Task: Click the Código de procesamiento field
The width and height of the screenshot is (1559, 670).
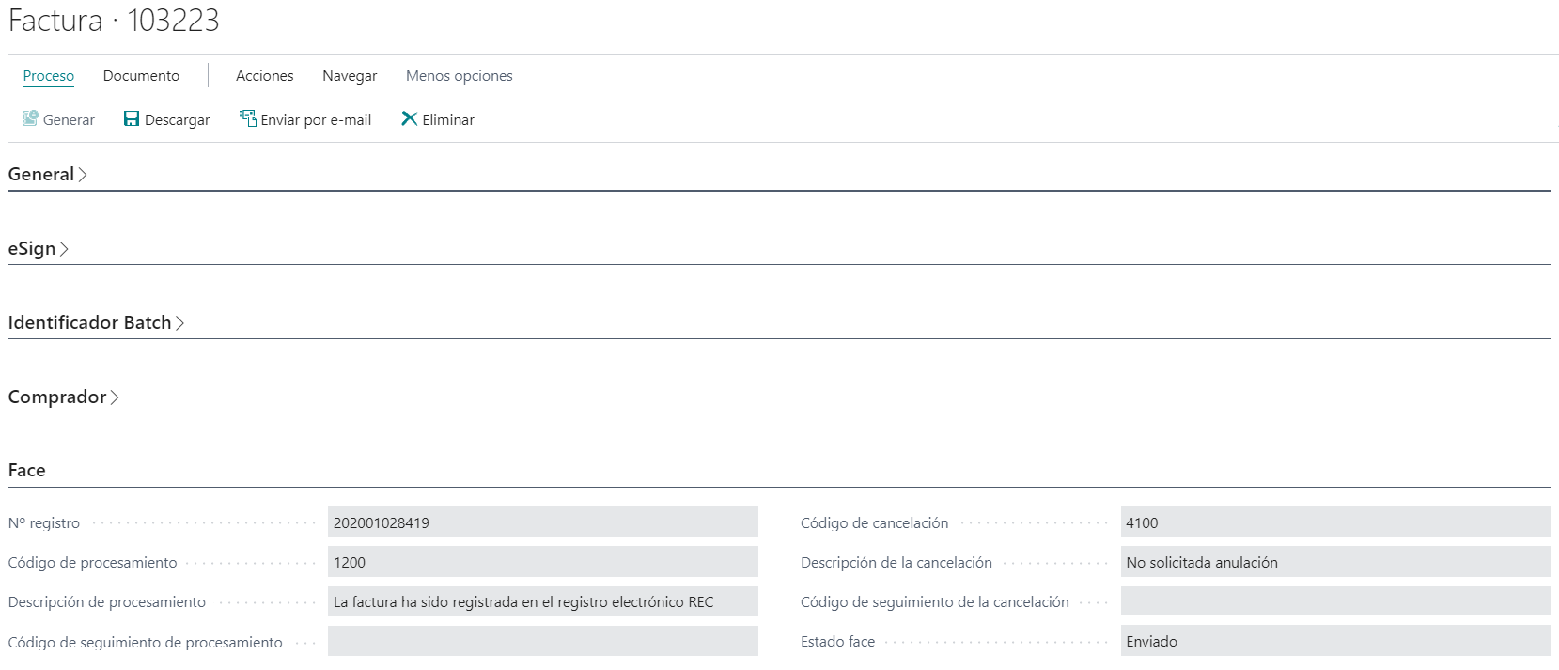Action: point(542,561)
